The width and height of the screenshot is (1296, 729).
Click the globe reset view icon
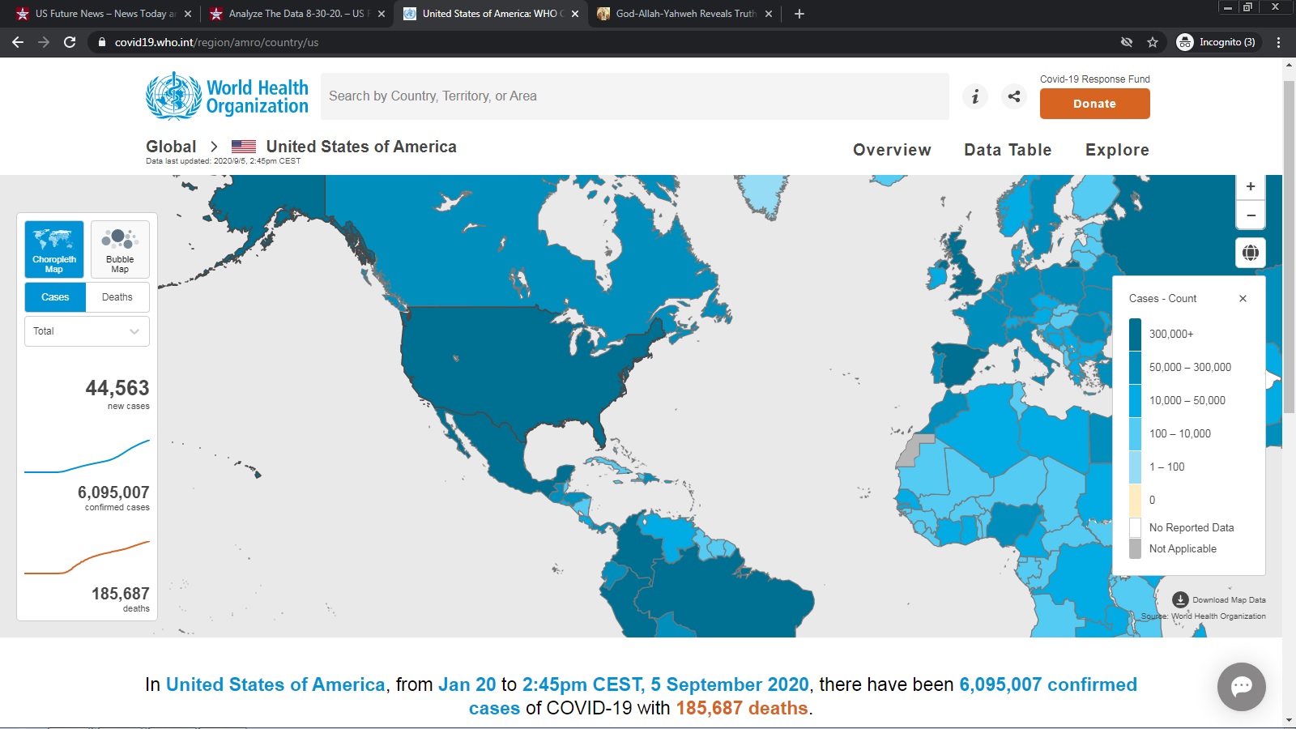point(1251,253)
